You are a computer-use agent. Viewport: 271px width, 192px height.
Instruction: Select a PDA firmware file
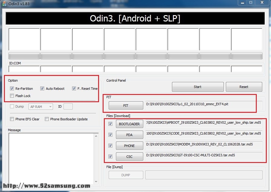tap(130, 135)
